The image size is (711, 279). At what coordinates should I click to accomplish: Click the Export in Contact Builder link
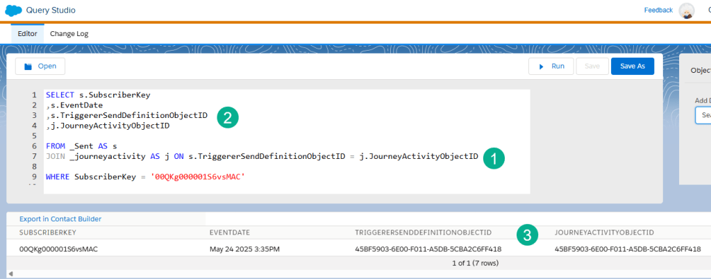[60, 219]
